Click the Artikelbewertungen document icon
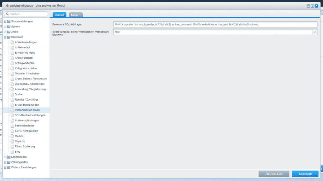The width and height of the screenshot is (323, 181). tap(12, 42)
